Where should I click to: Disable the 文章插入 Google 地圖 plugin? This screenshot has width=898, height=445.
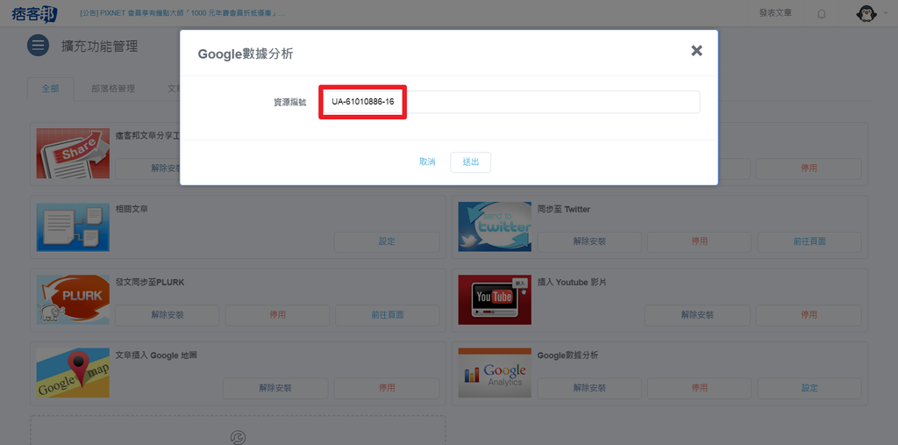coord(387,388)
